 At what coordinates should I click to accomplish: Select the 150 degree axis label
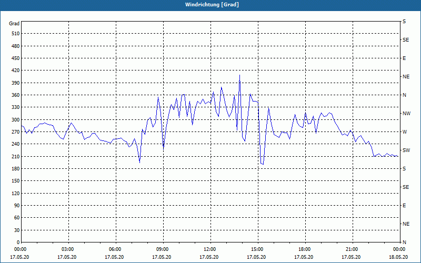tap(16, 181)
